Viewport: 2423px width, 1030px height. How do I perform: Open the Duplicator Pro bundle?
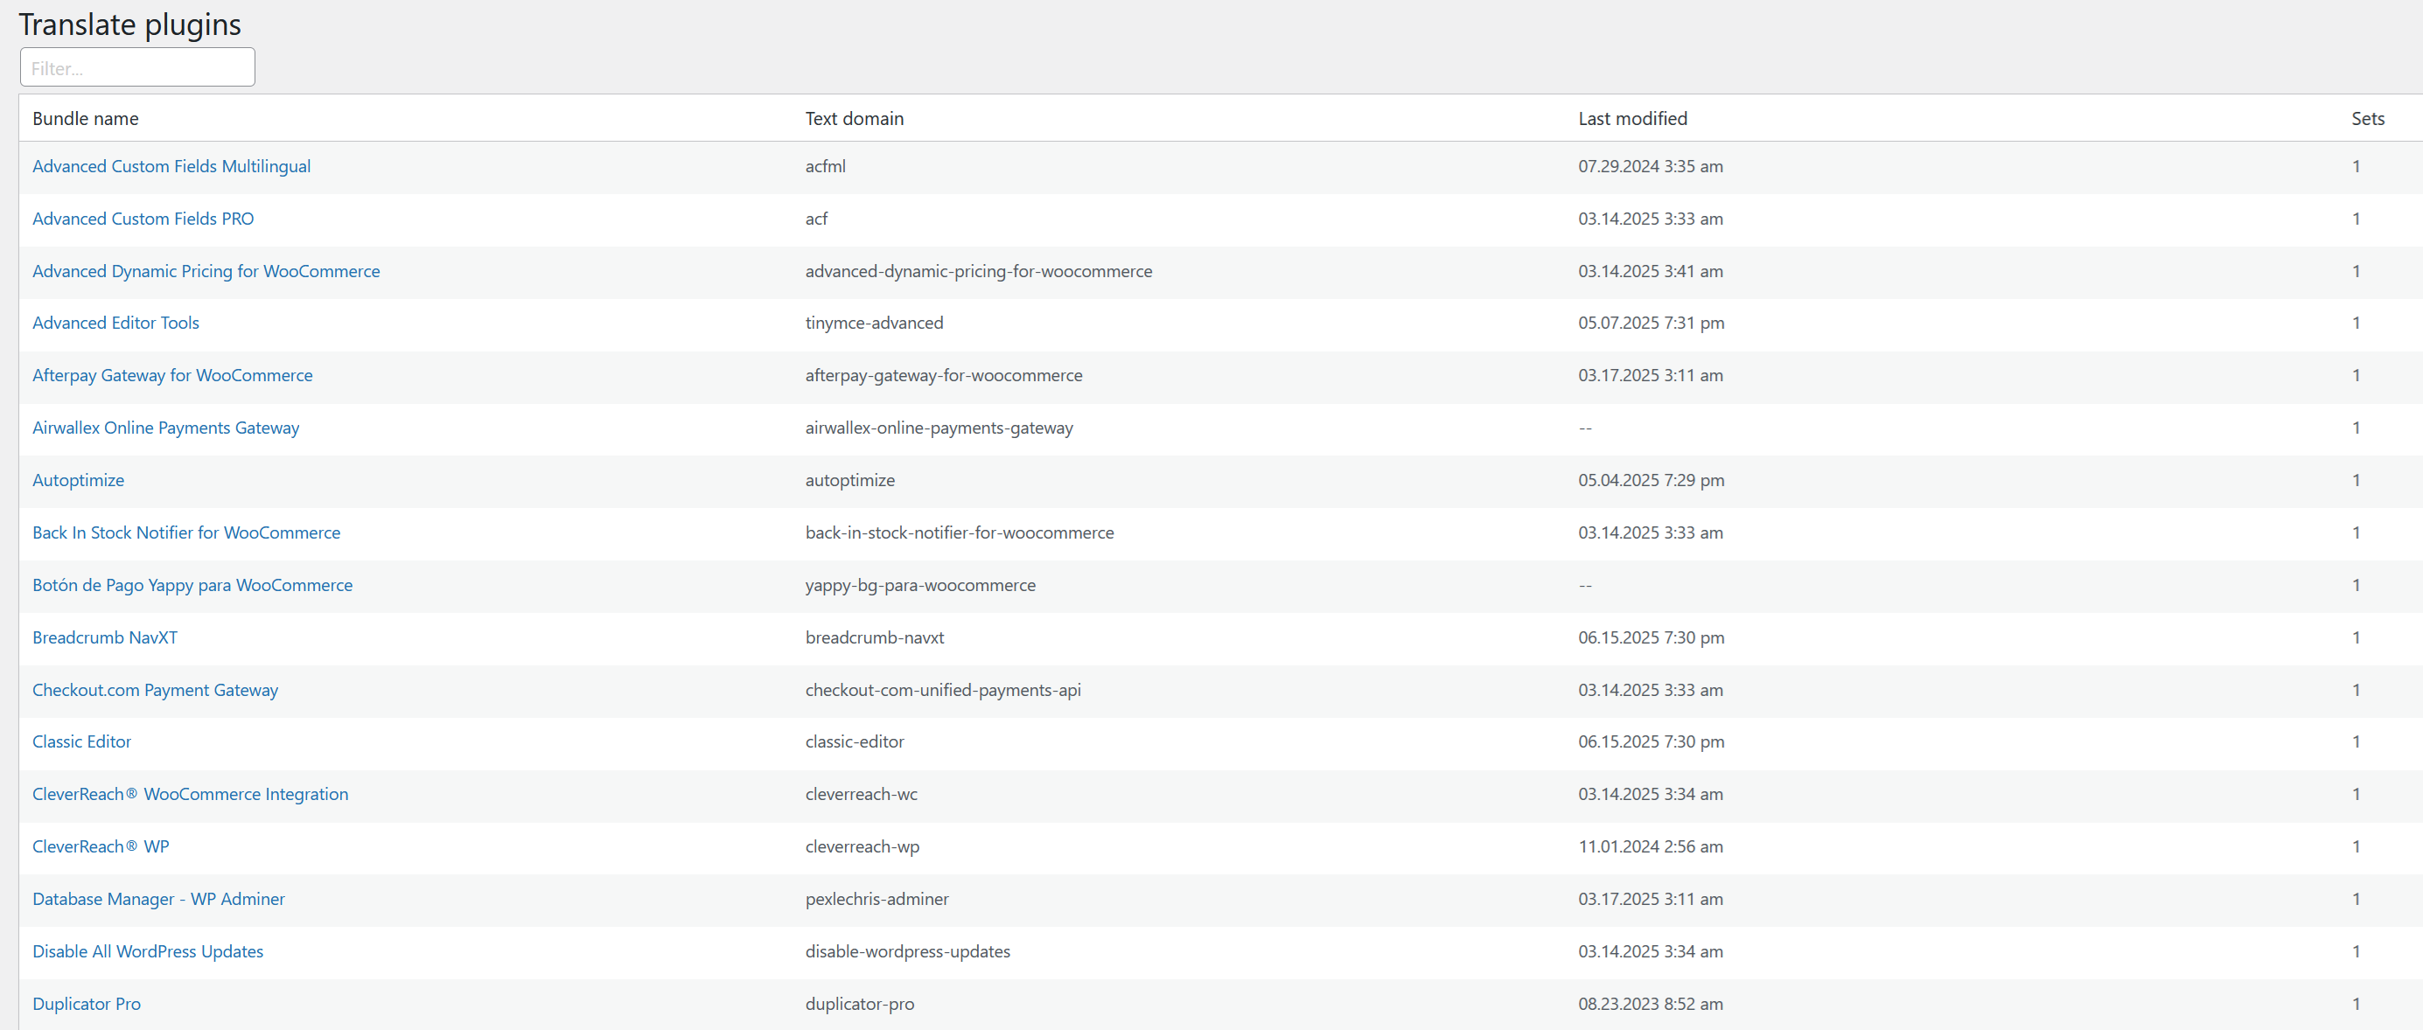coord(87,1005)
